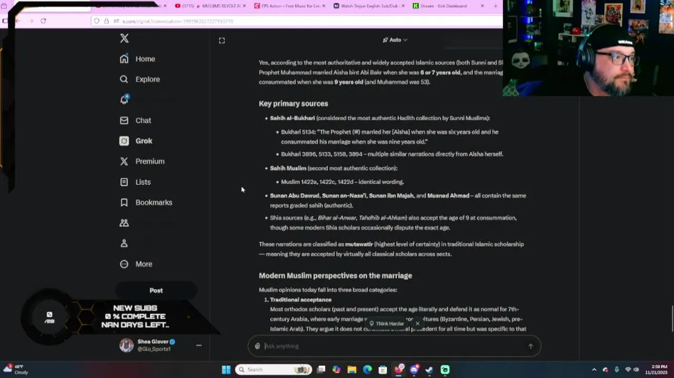This screenshot has width=674, height=378.
Task: Click the lock icon in address bar
Action: pyautogui.click(x=107, y=21)
